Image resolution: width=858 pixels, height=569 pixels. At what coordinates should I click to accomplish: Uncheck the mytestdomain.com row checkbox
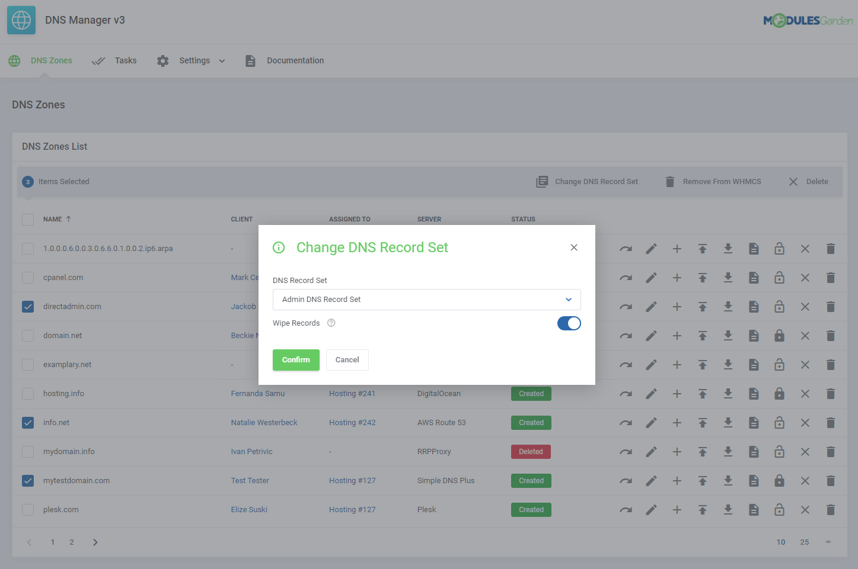pos(28,481)
